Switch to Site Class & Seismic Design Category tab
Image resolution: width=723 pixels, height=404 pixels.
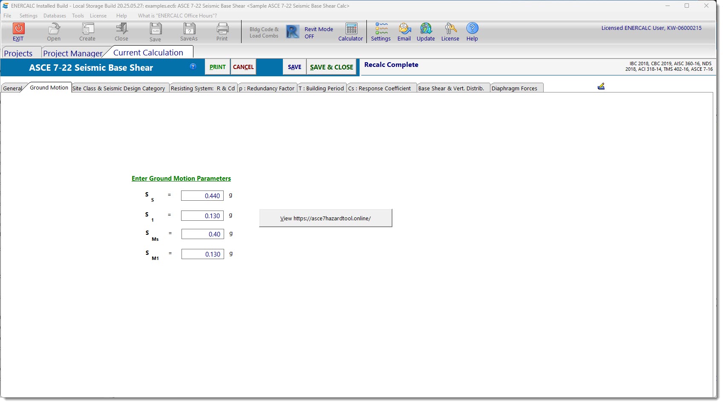[x=119, y=88]
